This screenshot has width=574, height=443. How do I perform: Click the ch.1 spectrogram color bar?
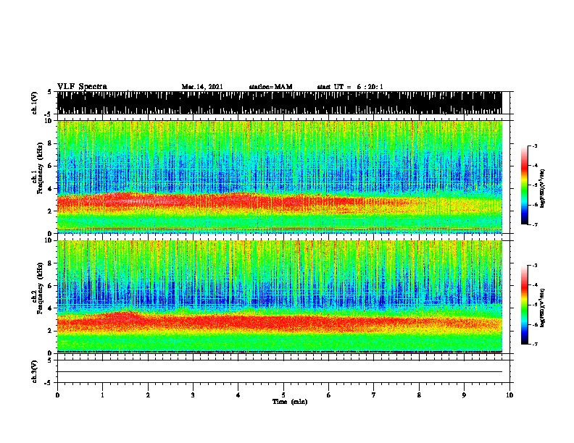pos(524,185)
